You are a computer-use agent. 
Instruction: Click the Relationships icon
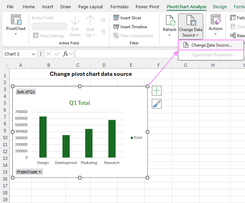(x=233, y=35)
